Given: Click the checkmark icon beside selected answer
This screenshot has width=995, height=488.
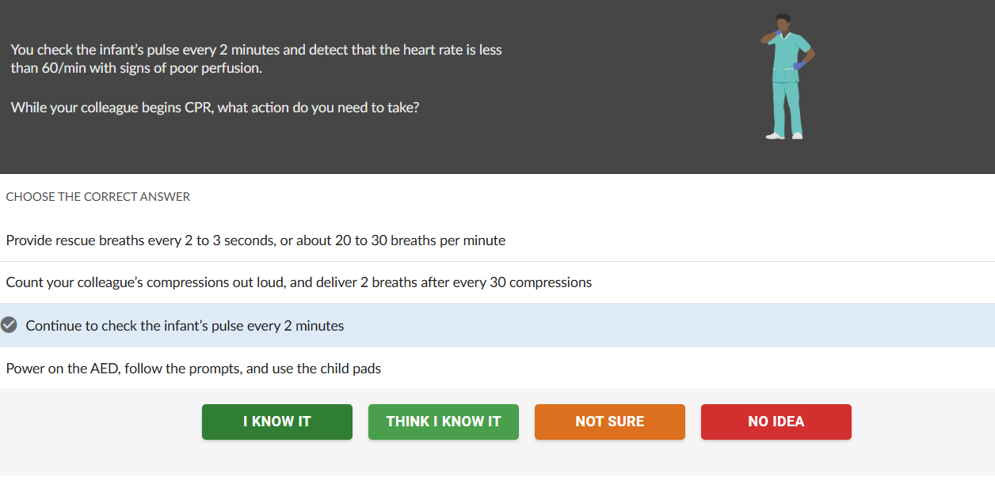Looking at the screenshot, I should pos(10,324).
